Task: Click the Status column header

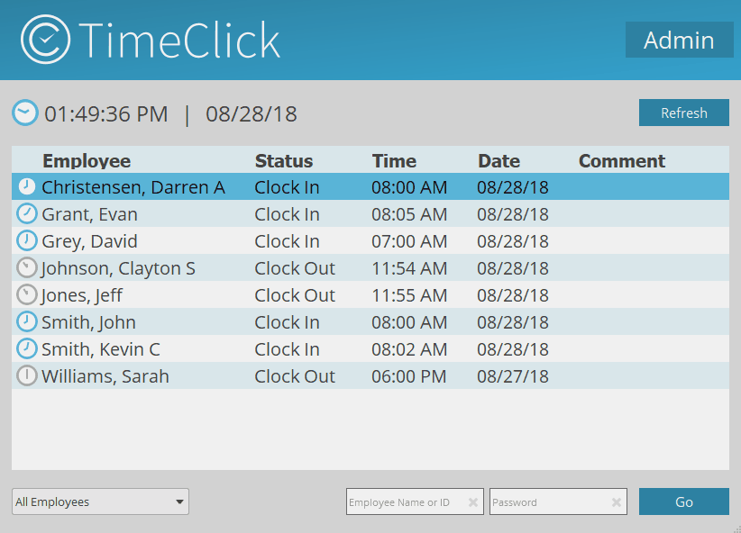Action: (x=284, y=160)
